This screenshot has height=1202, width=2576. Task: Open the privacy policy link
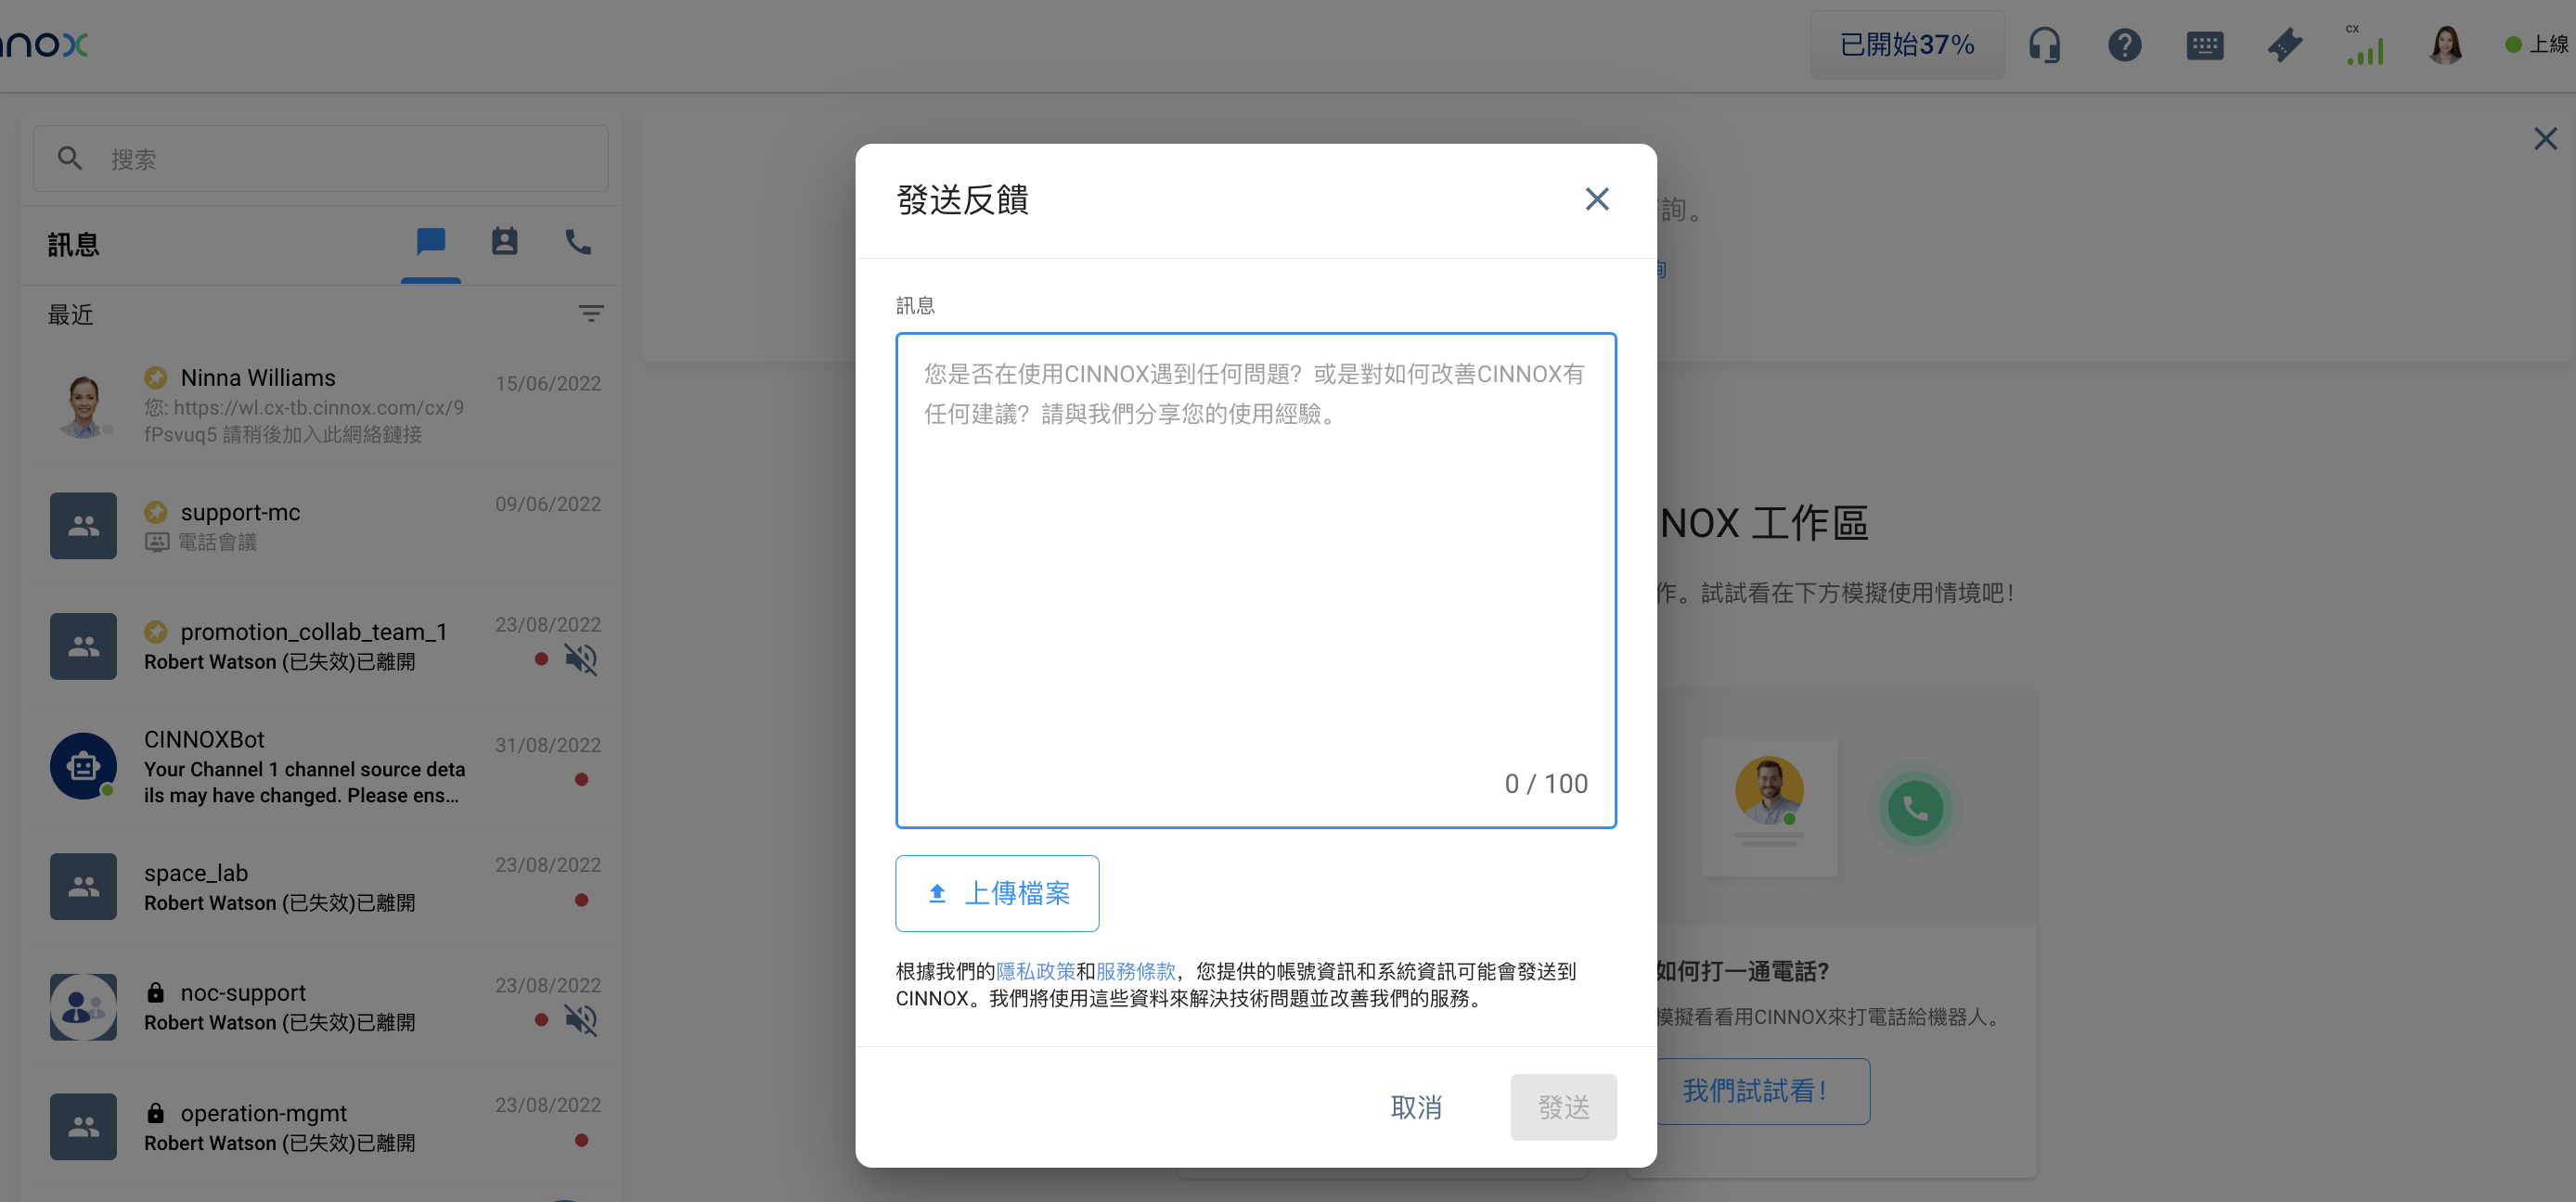(x=1035, y=971)
